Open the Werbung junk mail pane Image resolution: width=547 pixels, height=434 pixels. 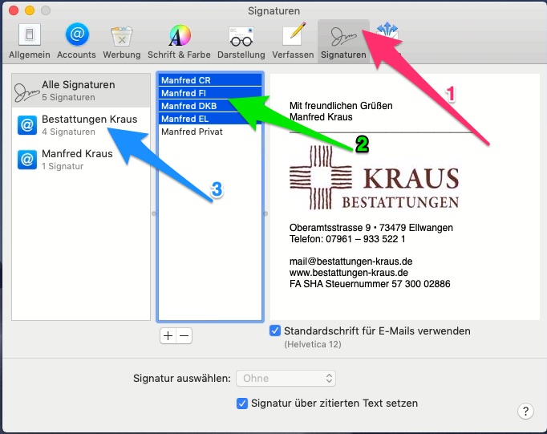(x=121, y=40)
